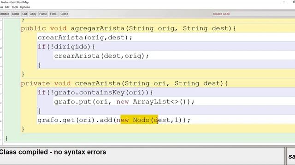Image resolution: width=295 pixels, height=165 pixels.
Task: Click the Close toolbar button
Action: coord(65,14)
